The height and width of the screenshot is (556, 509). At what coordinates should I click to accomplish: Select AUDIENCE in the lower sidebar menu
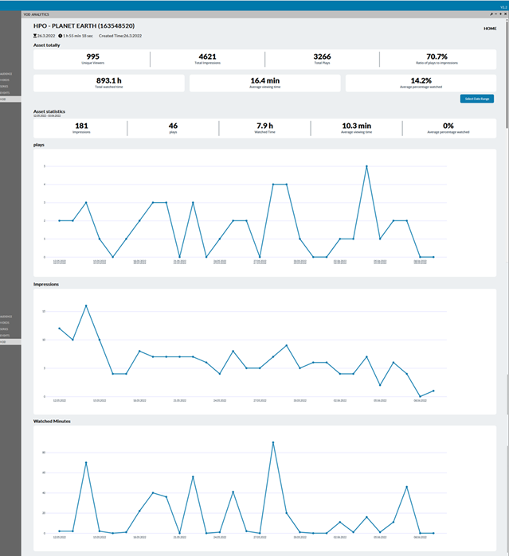(6, 316)
